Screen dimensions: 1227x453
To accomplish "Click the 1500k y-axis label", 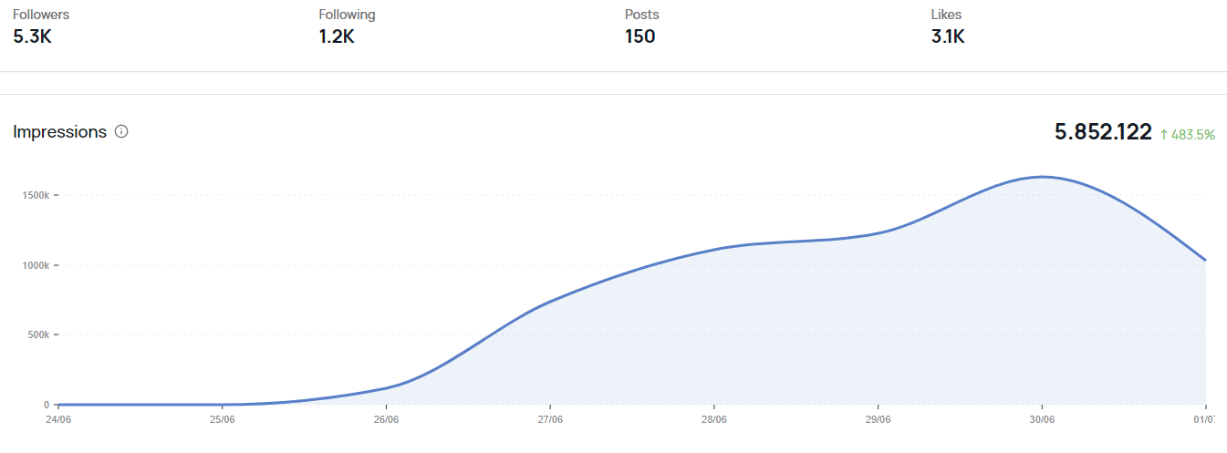I will (x=36, y=195).
